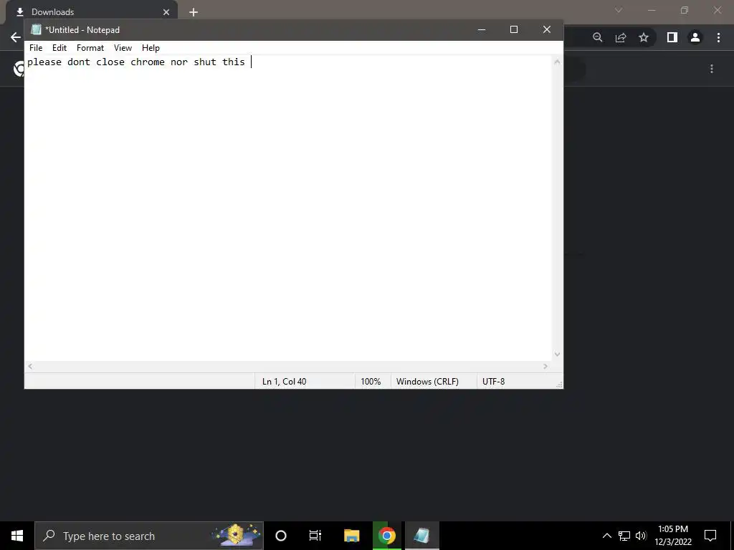Open the View menu in Notepad
Screen dimensions: 734x550
coord(123,48)
